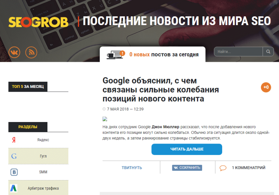279x195 pixels.
Task: Click the blue Google G icon
Action: point(14,156)
